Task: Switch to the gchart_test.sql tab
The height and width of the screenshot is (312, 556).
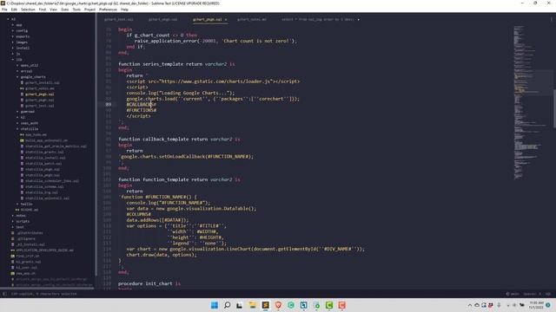Action: [x=119, y=19]
